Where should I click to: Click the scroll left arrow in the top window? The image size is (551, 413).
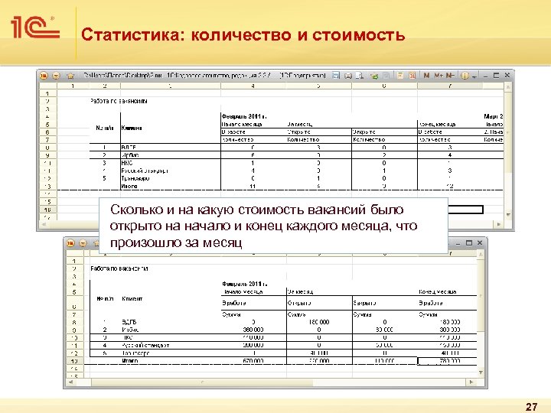pos(44,224)
